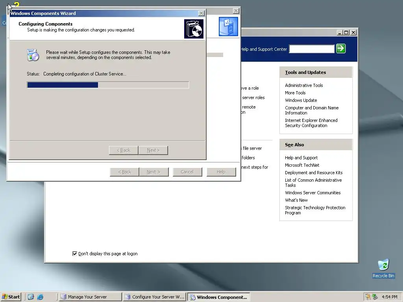
Task: Launch Internet Explorer from the quick launch
Action: [x=40, y=297]
